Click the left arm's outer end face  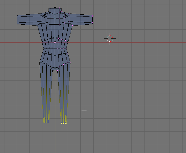pos(17,20)
